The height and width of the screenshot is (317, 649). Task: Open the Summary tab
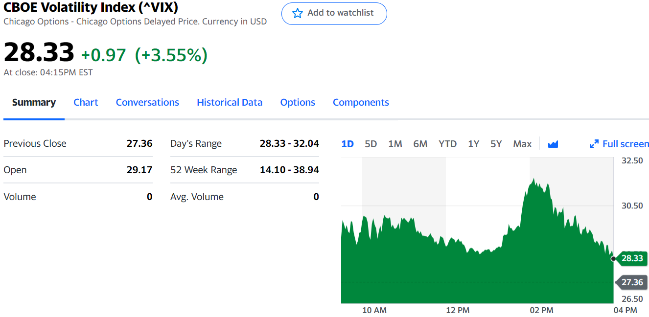34,102
